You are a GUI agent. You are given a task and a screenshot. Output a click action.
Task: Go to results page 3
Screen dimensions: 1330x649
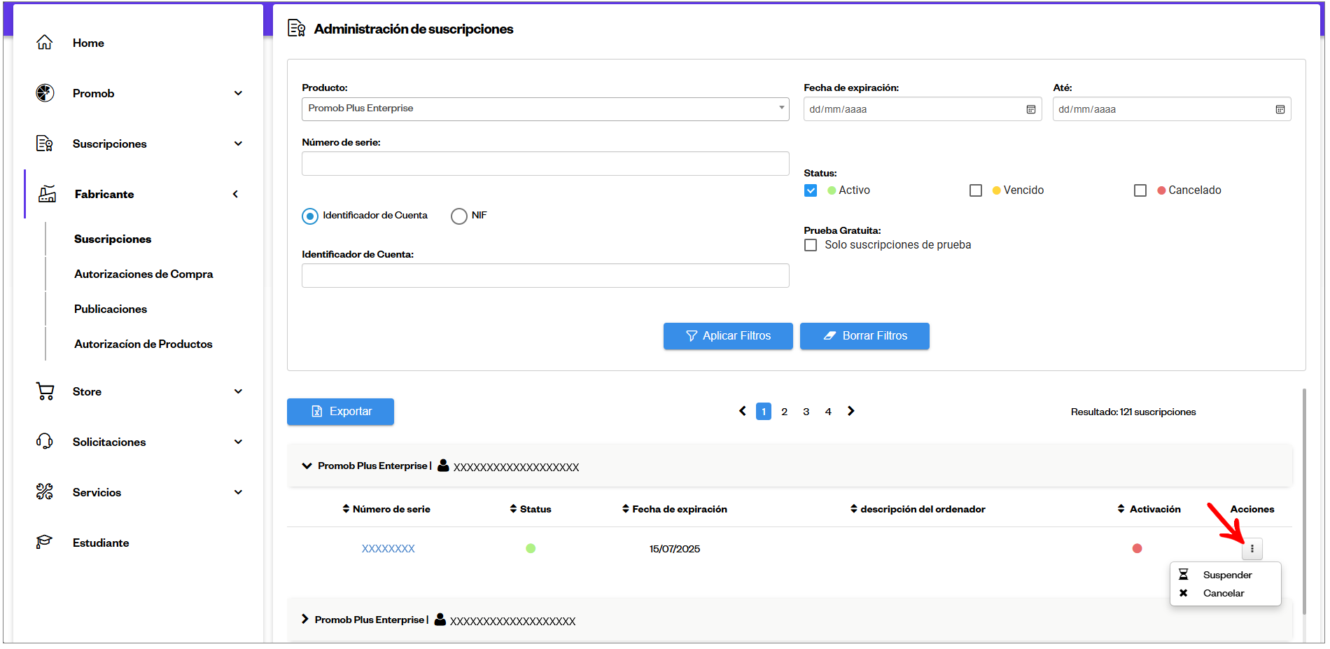coord(806,412)
